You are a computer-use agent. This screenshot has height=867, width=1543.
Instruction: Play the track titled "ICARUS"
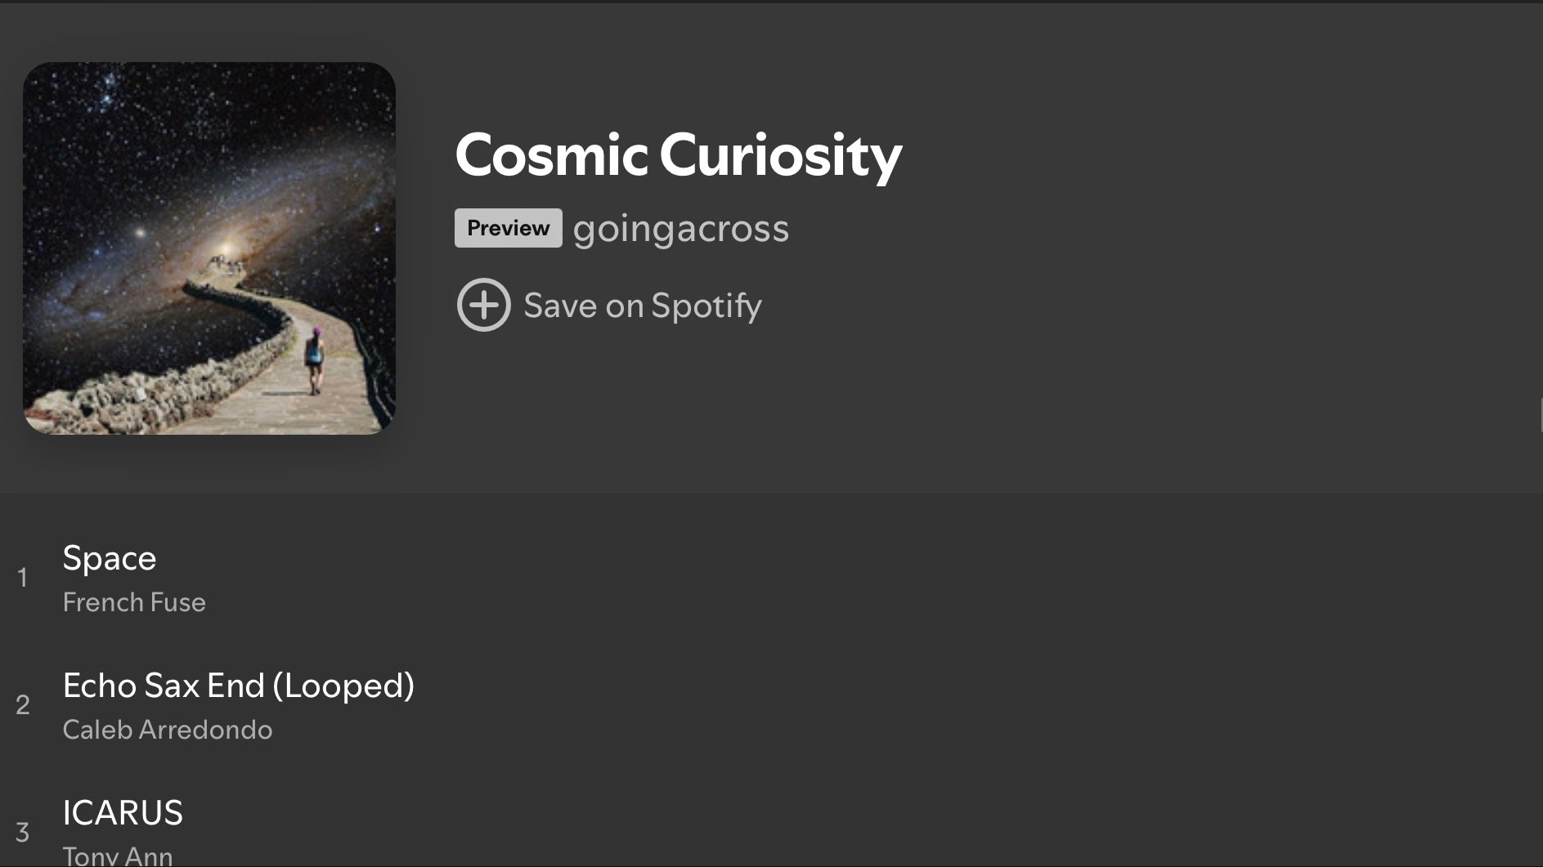coord(123,813)
